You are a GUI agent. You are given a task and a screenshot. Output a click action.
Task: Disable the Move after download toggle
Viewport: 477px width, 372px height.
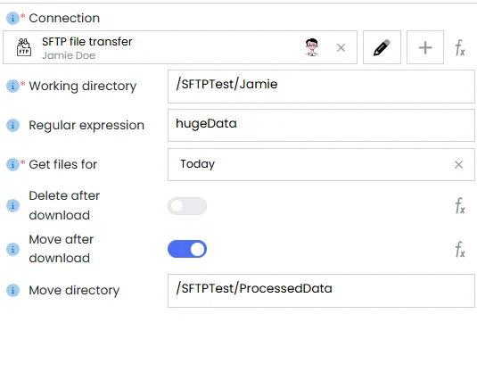pyautogui.click(x=187, y=249)
